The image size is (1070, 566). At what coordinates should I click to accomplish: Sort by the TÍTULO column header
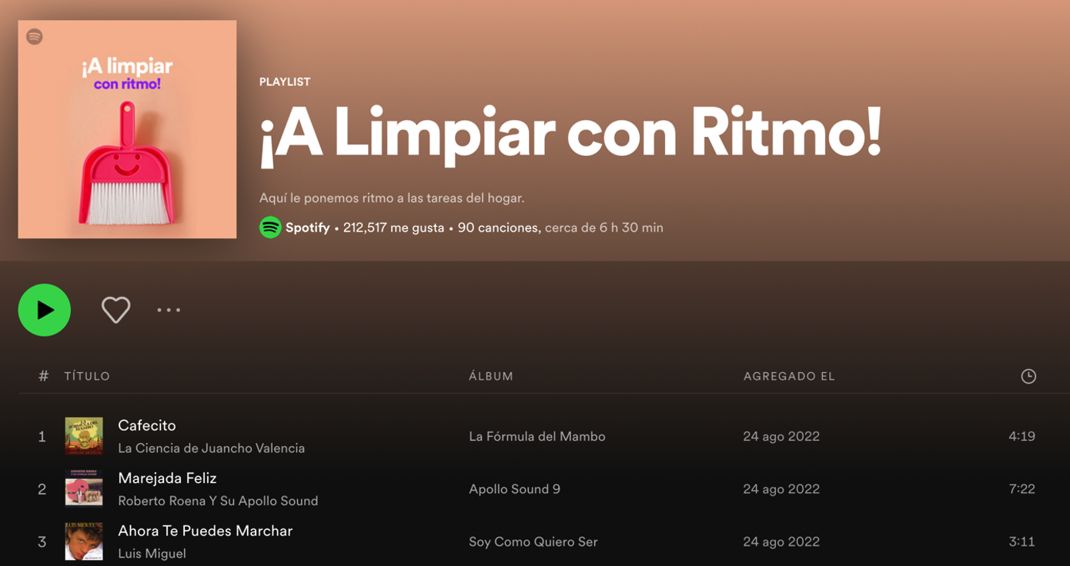[87, 376]
